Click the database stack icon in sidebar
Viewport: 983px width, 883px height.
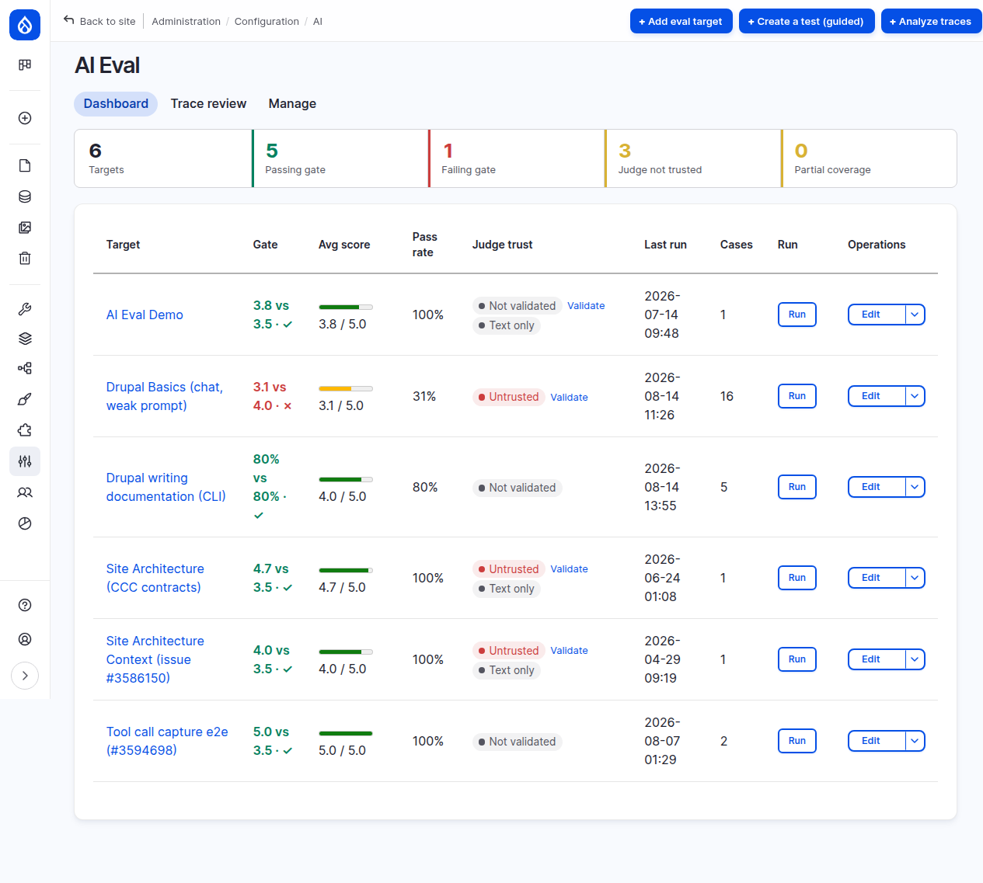(x=25, y=196)
